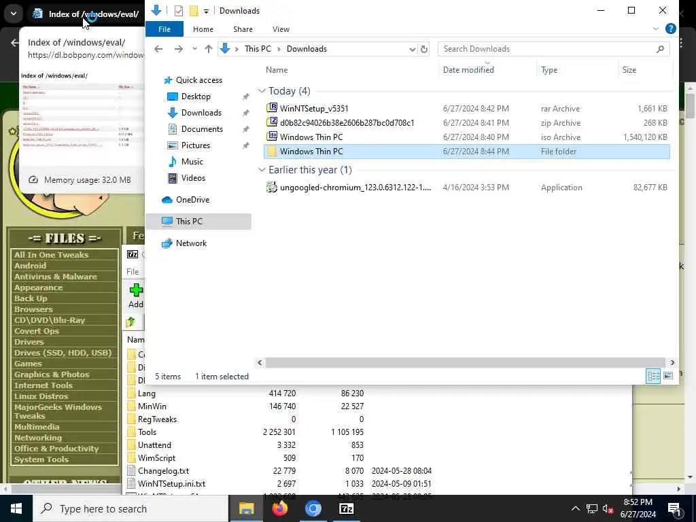Select Changelog.txt in 7-Zip list
This screenshot has width=696, height=522.
point(163,471)
